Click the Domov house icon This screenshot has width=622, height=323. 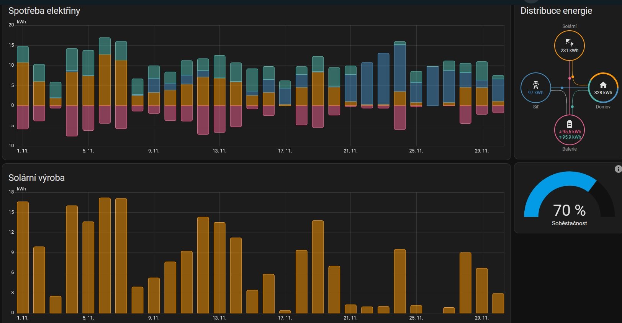[603, 85]
